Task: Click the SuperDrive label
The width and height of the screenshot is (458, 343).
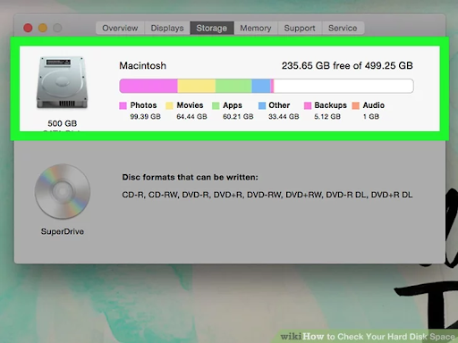Action: [63, 231]
